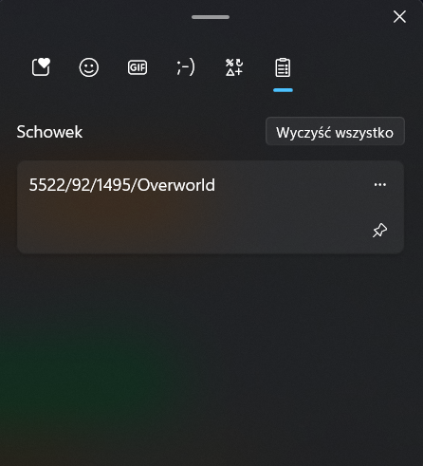
Task: Switch to the Emoji smiley face tab
Action: pos(89,67)
